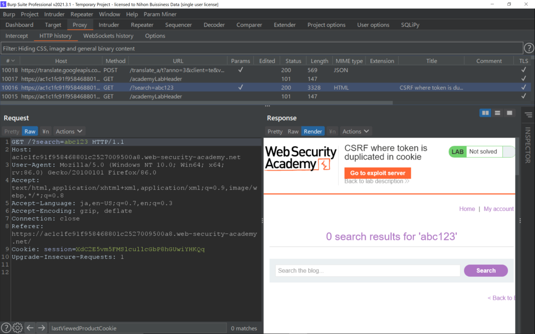Switch to the Extender tab
The height and width of the screenshot is (334, 535).
point(285,25)
